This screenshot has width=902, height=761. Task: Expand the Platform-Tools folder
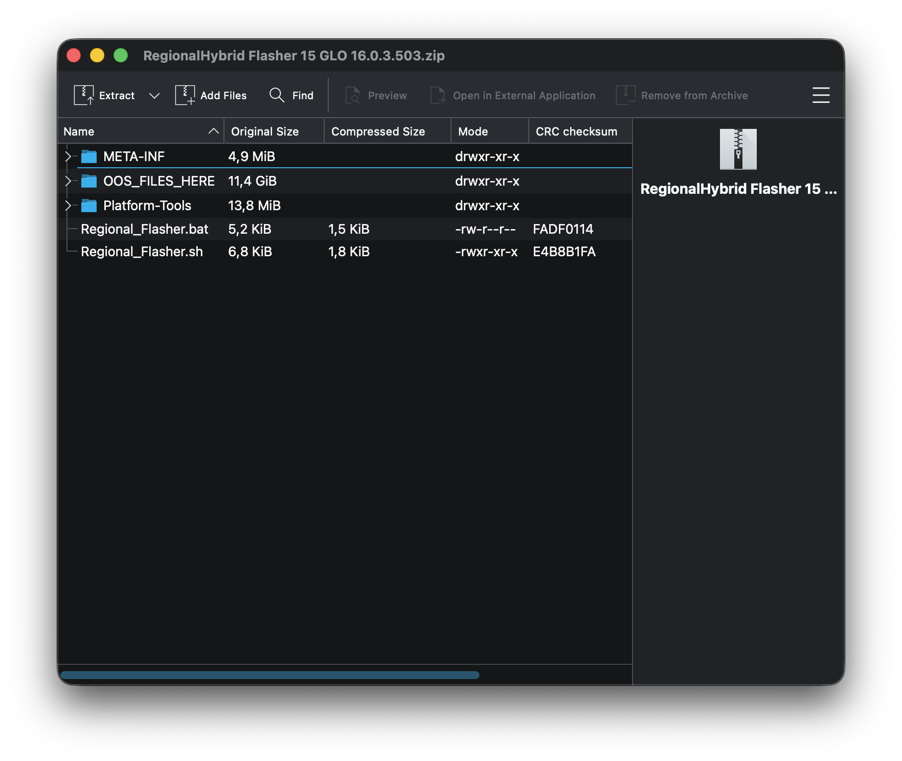click(68, 206)
